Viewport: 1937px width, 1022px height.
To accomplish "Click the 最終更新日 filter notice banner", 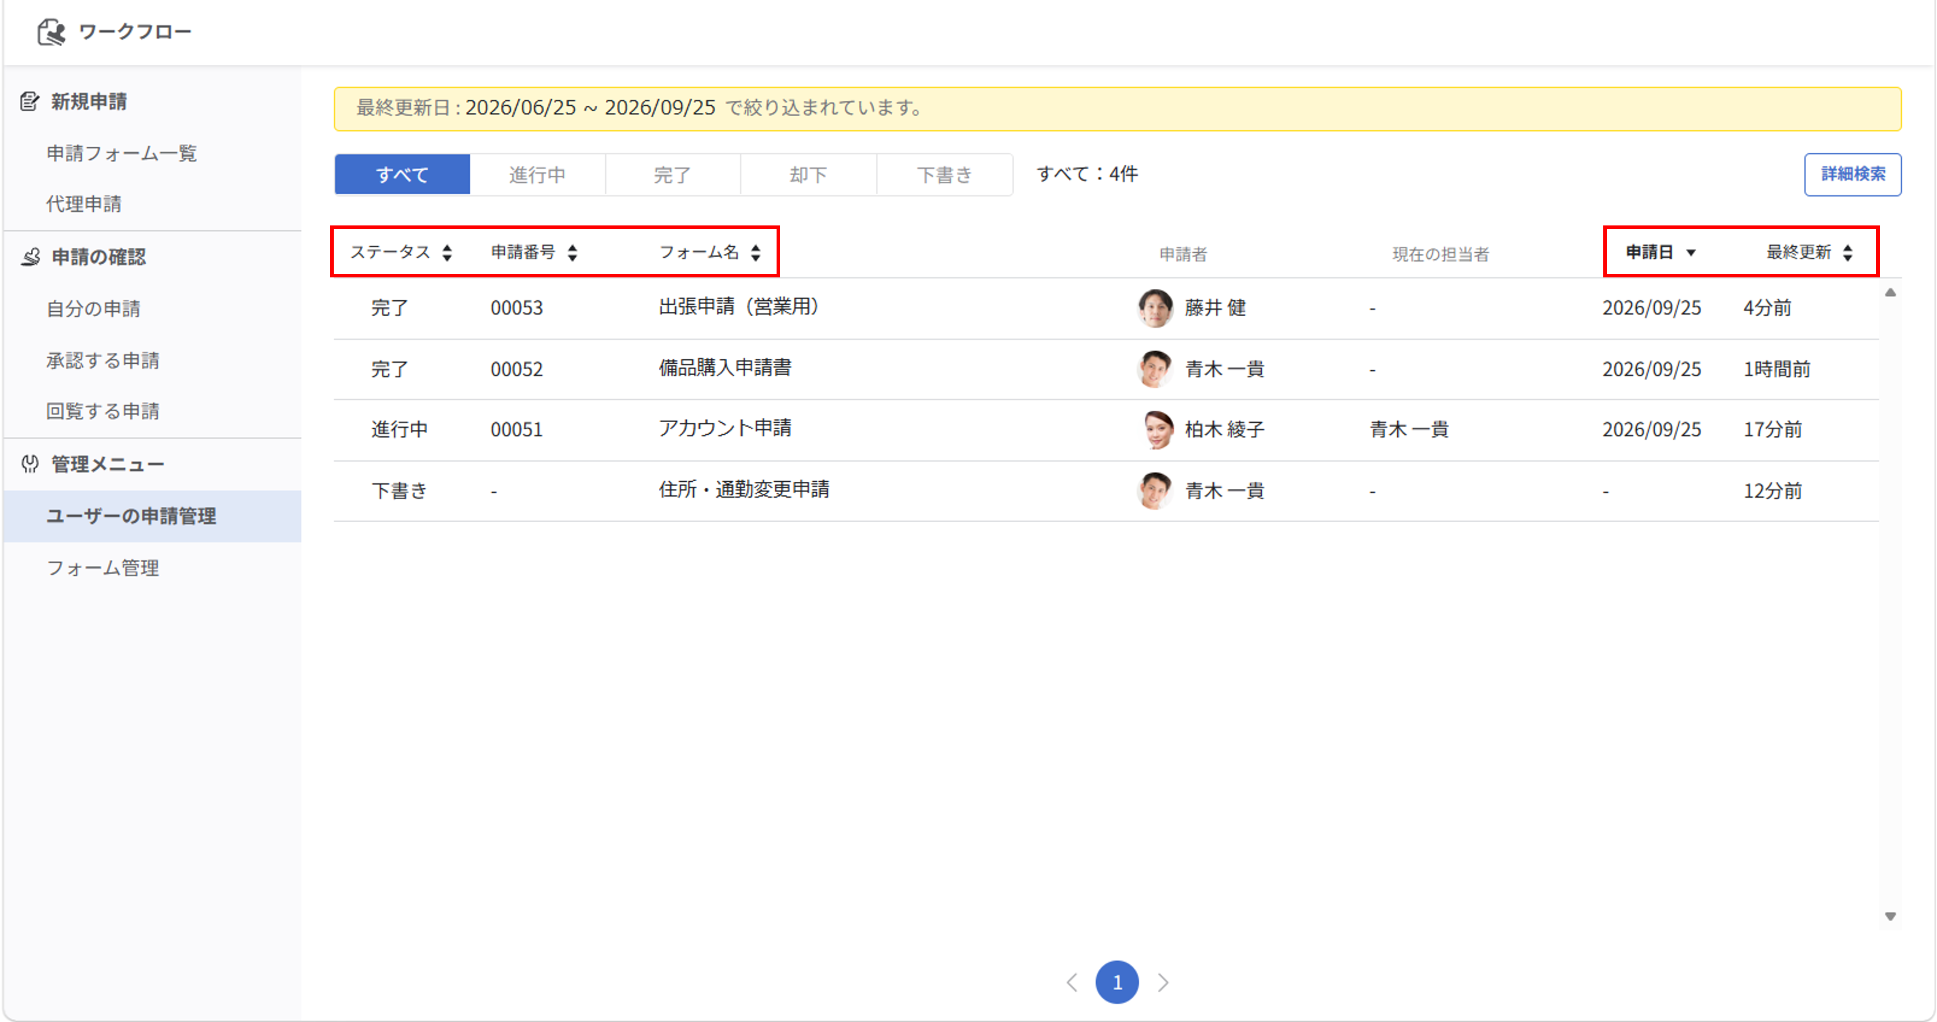I will click(1117, 108).
